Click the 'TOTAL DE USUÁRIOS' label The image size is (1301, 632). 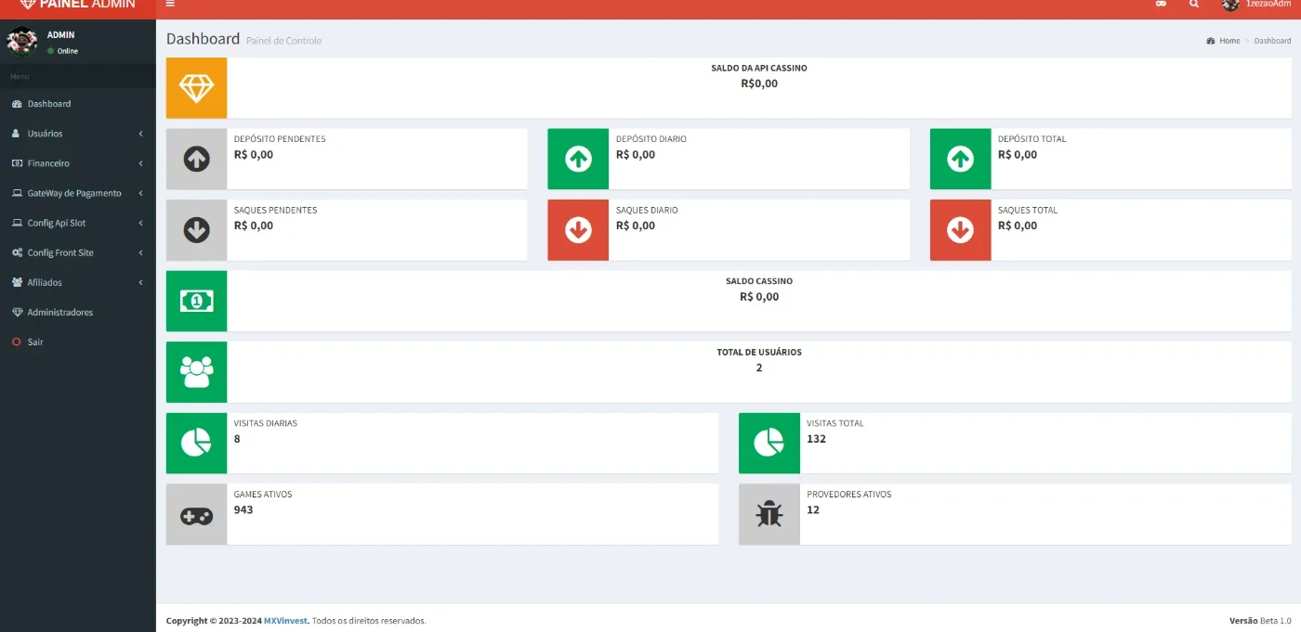(759, 353)
